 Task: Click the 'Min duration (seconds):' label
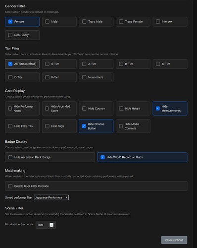(x=19, y=224)
